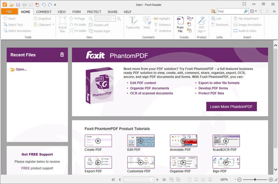Collapse the ribbon with the chevron arrow
This screenshot has width=279, height=184.
click(274, 11)
